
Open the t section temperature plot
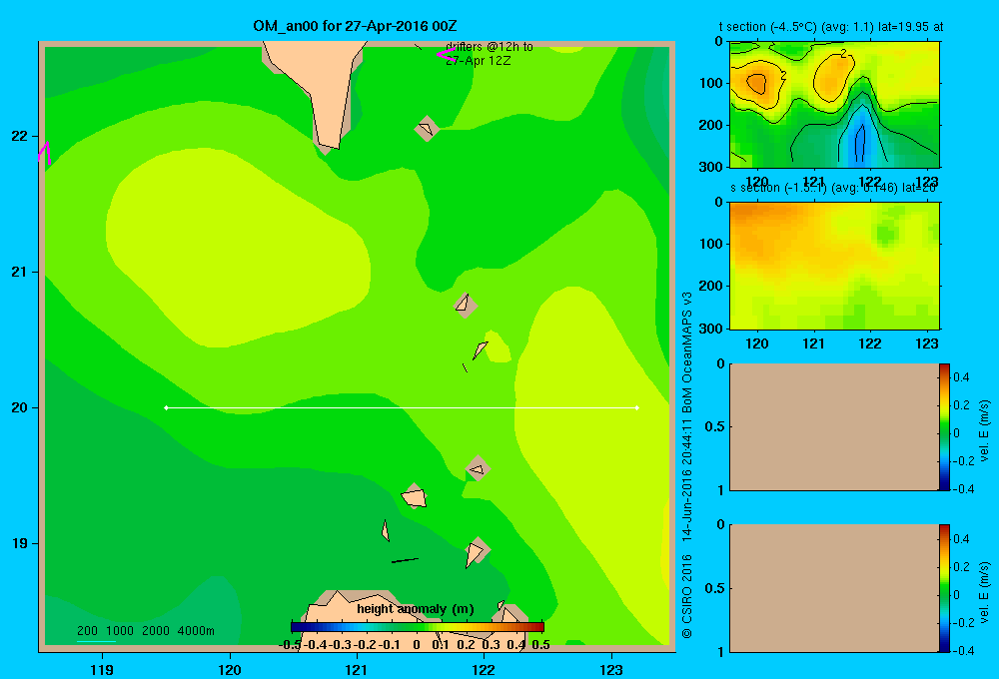[834, 105]
